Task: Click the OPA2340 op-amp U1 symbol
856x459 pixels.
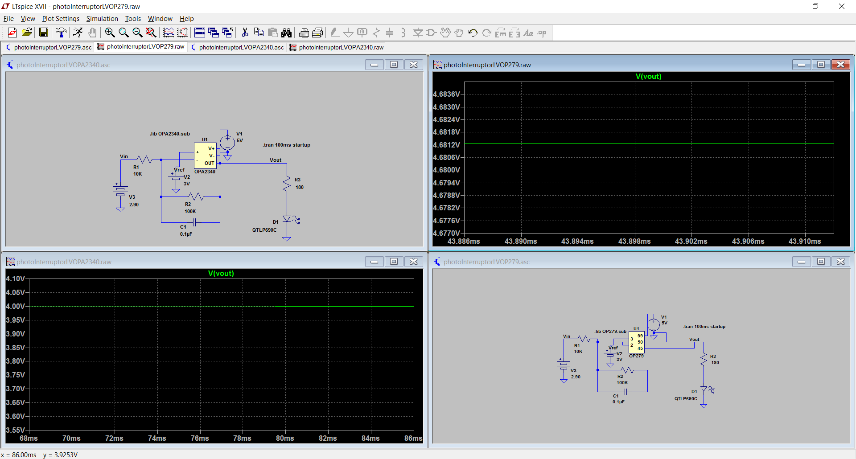Action: click(205, 156)
